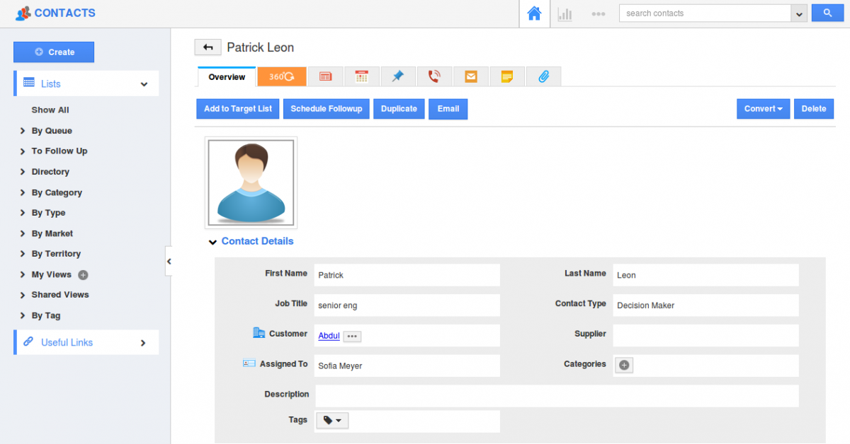
Task: Open the email tab icon
Action: pyautogui.click(x=470, y=76)
